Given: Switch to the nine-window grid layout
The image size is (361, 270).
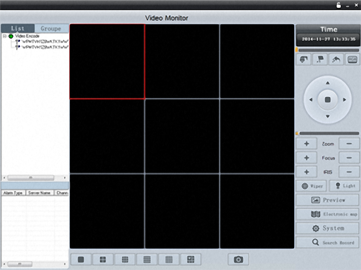Looking at the screenshot, I should coord(125,260).
